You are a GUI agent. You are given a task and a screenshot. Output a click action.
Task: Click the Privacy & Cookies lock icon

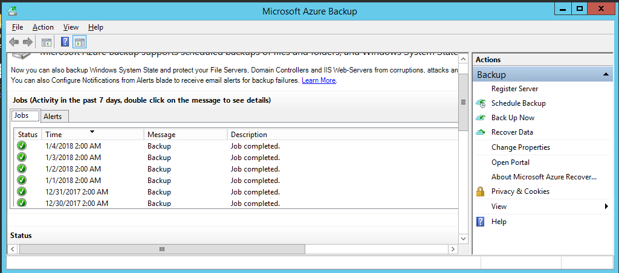point(481,191)
